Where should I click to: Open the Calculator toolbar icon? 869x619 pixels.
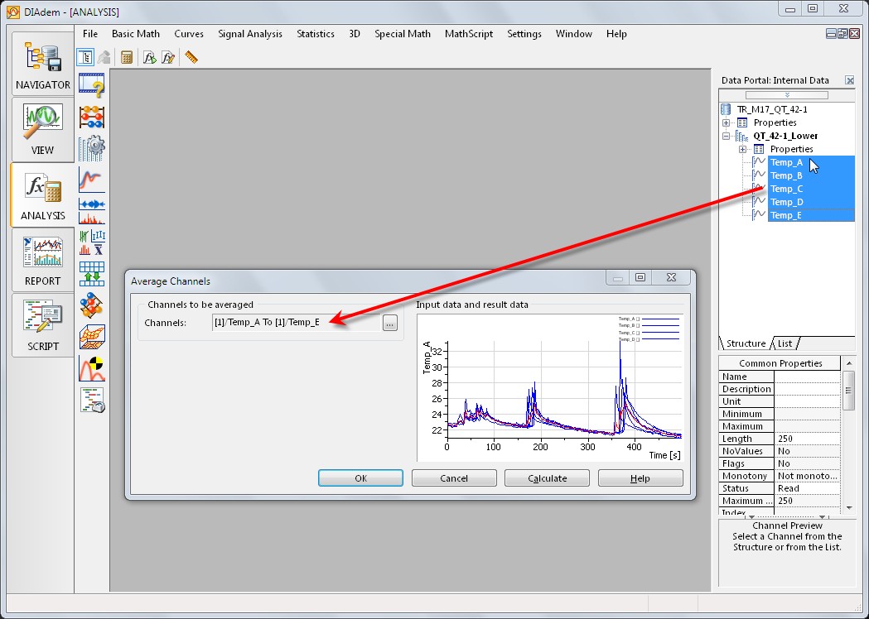[125, 56]
